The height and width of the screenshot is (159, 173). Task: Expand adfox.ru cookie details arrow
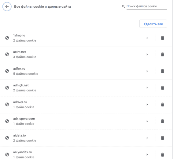pyautogui.click(x=147, y=71)
